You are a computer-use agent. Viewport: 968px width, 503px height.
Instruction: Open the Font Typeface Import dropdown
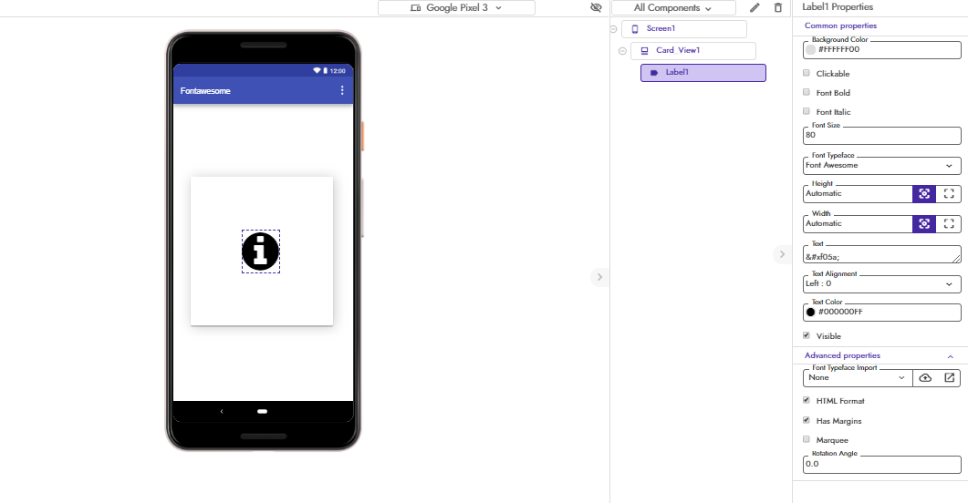click(x=858, y=378)
